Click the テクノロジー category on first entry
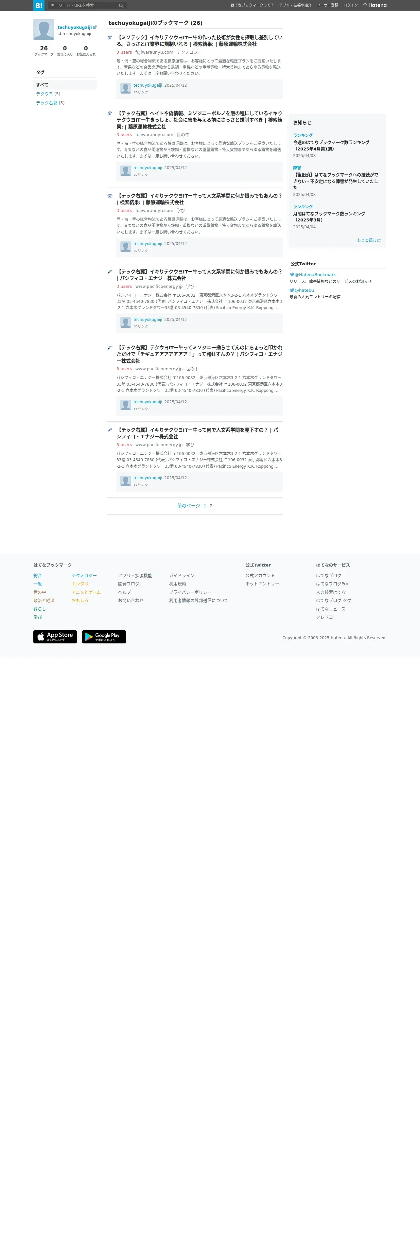The image size is (420, 1260). (189, 52)
